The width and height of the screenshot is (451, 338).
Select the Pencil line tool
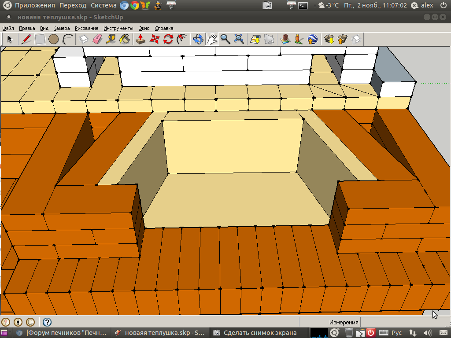pyautogui.click(x=26, y=39)
